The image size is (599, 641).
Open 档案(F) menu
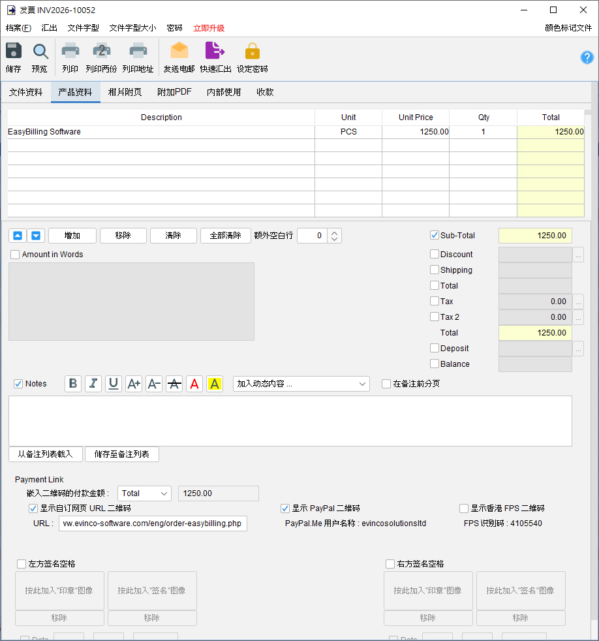18,28
